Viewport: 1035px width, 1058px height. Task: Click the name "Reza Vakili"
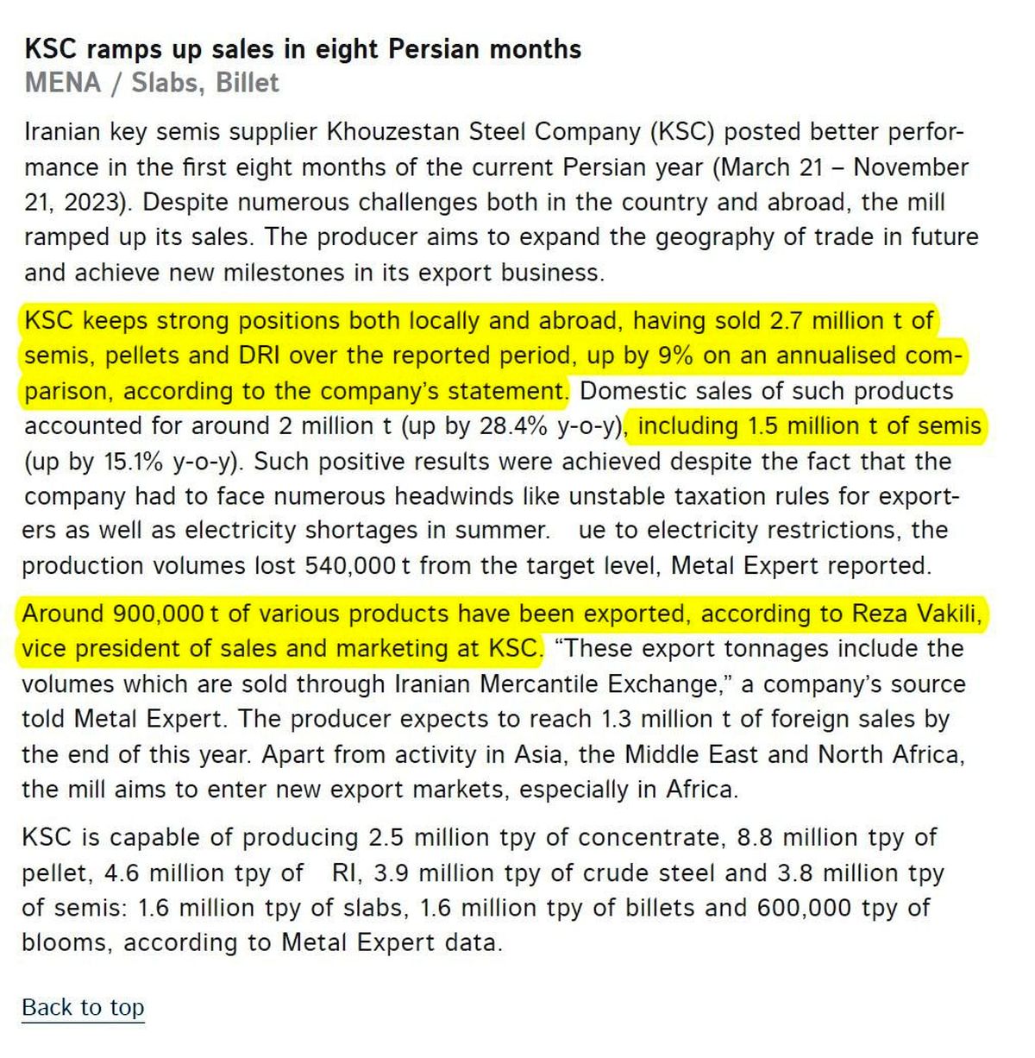[x=916, y=614]
